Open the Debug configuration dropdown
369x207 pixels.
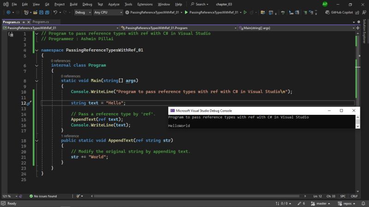click(x=83, y=12)
